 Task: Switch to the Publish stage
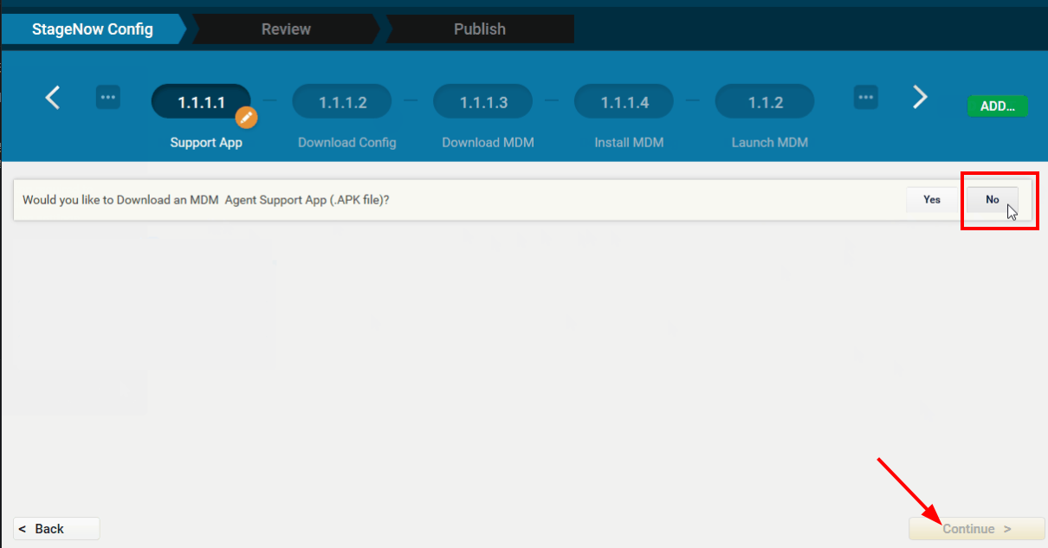pyautogui.click(x=479, y=29)
